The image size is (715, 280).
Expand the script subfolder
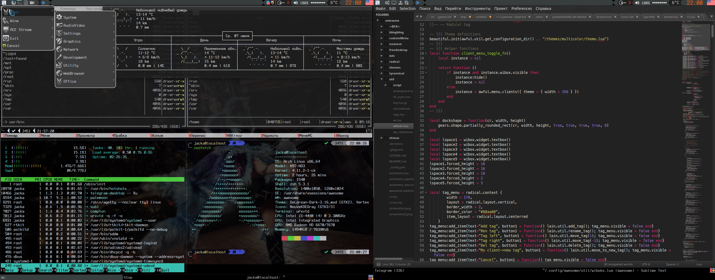coord(386,85)
